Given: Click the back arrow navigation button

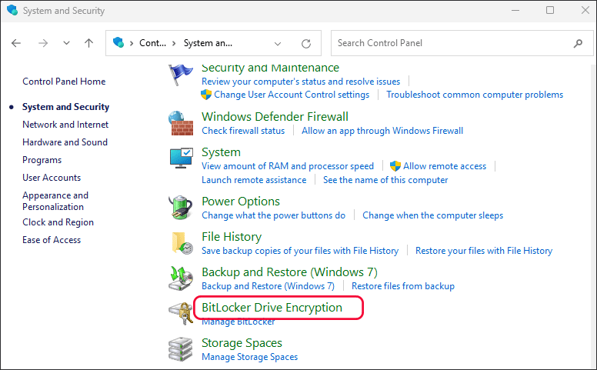Looking at the screenshot, I should click(x=16, y=43).
